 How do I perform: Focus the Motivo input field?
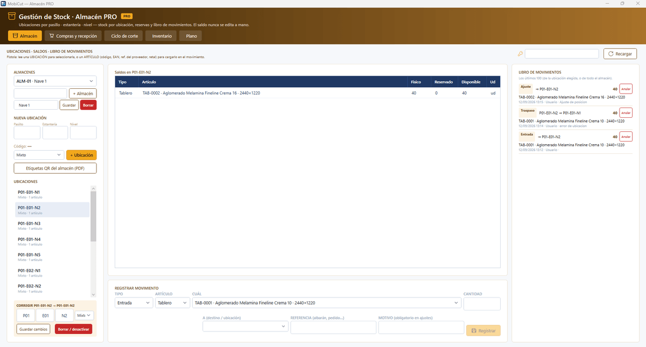(421, 327)
